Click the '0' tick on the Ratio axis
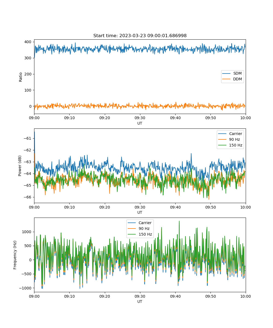Viewport: 273px width, 328px height. click(x=31, y=106)
